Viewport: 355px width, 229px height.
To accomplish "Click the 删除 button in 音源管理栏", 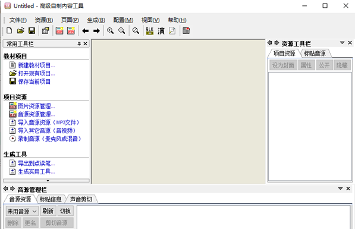I will 13,223.
